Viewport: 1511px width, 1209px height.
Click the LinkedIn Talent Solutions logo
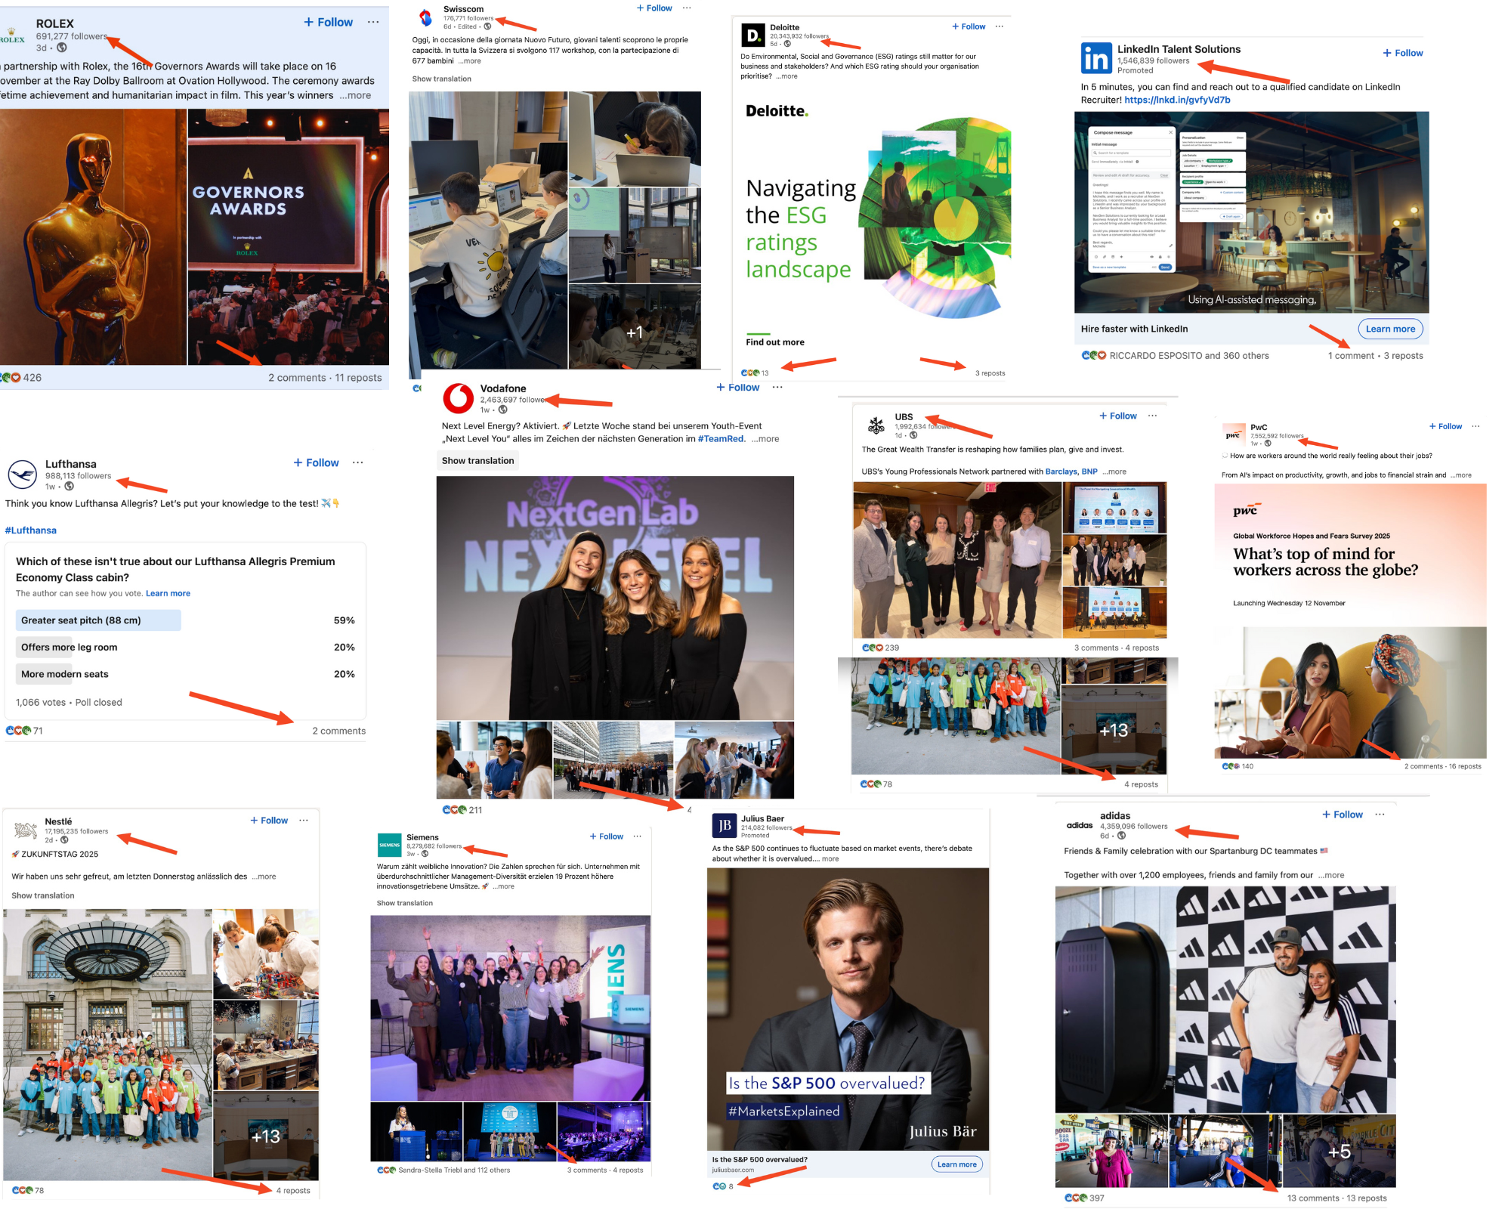[x=1096, y=58]
